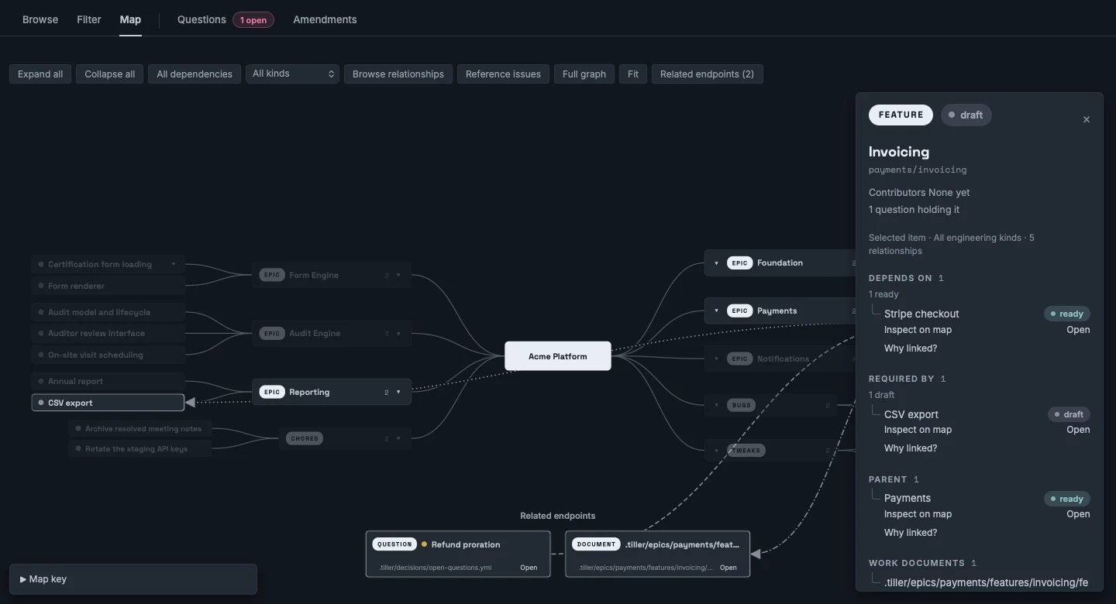This screenshot has height=604, width=1116.
Task: Toggle Related endpoints (2)
Action: [x=707, y=74]
